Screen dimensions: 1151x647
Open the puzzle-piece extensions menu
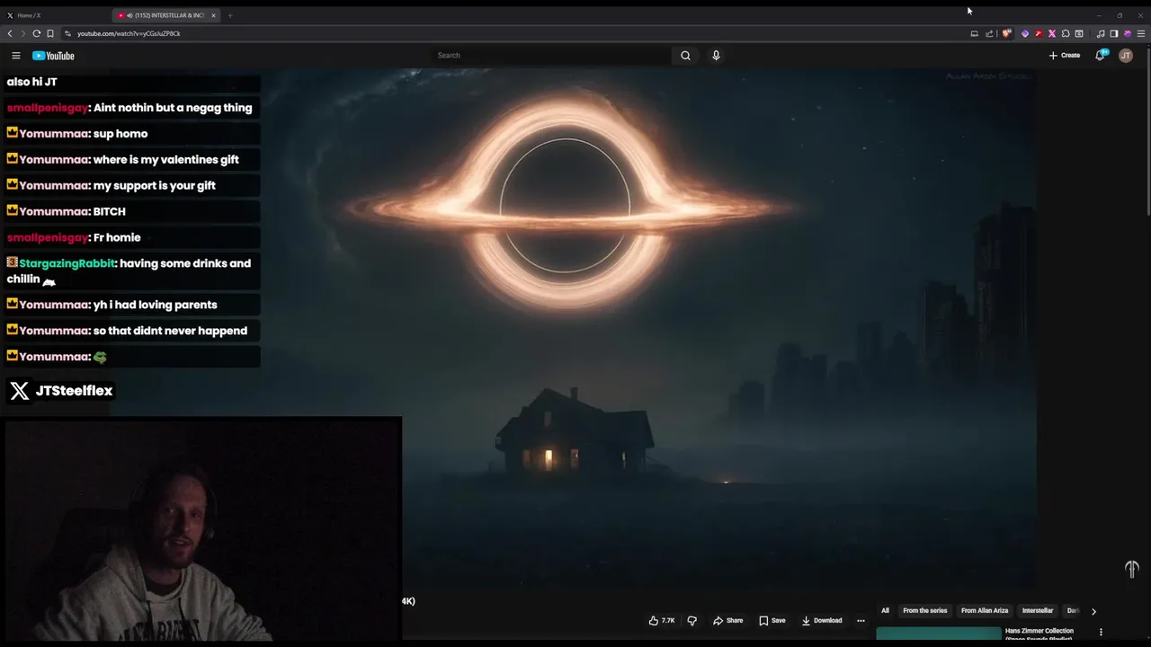(1066, 33)
